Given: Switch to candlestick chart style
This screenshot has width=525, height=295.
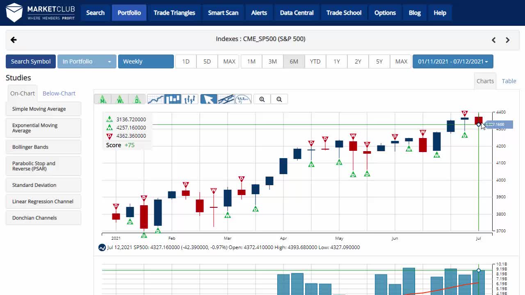Looking at the screenshot, I should pyautogui.click(x=173, y=99).
